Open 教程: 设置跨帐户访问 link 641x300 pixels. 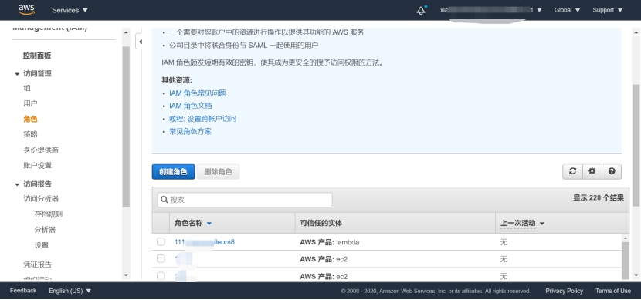203,119
